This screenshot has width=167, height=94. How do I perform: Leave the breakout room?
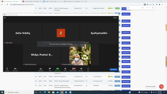pos(114,69)
